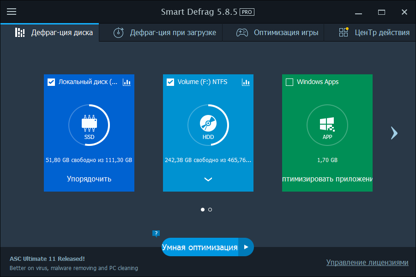Open the Умная оптимизация dropdown arrow
The width and height of the screenshot is (416, 277).
click(x=246, y=247)
